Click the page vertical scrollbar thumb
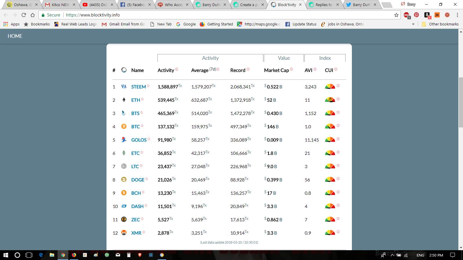Screen dimensions: 463x260 point(461,102)
